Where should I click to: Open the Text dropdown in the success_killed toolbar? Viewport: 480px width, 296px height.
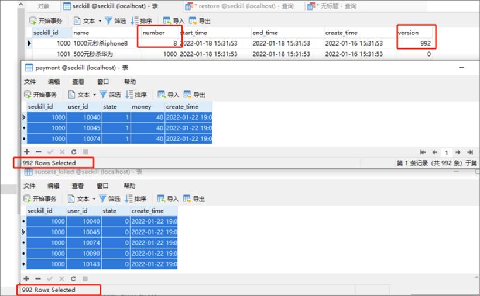click(81, 199)
